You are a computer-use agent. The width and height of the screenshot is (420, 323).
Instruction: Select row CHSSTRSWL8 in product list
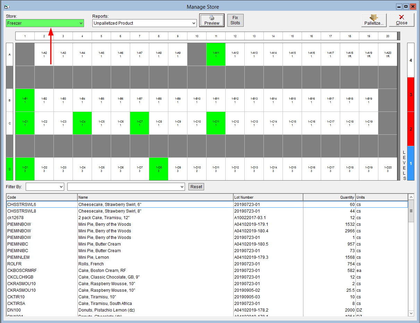(x=207, y=211)
